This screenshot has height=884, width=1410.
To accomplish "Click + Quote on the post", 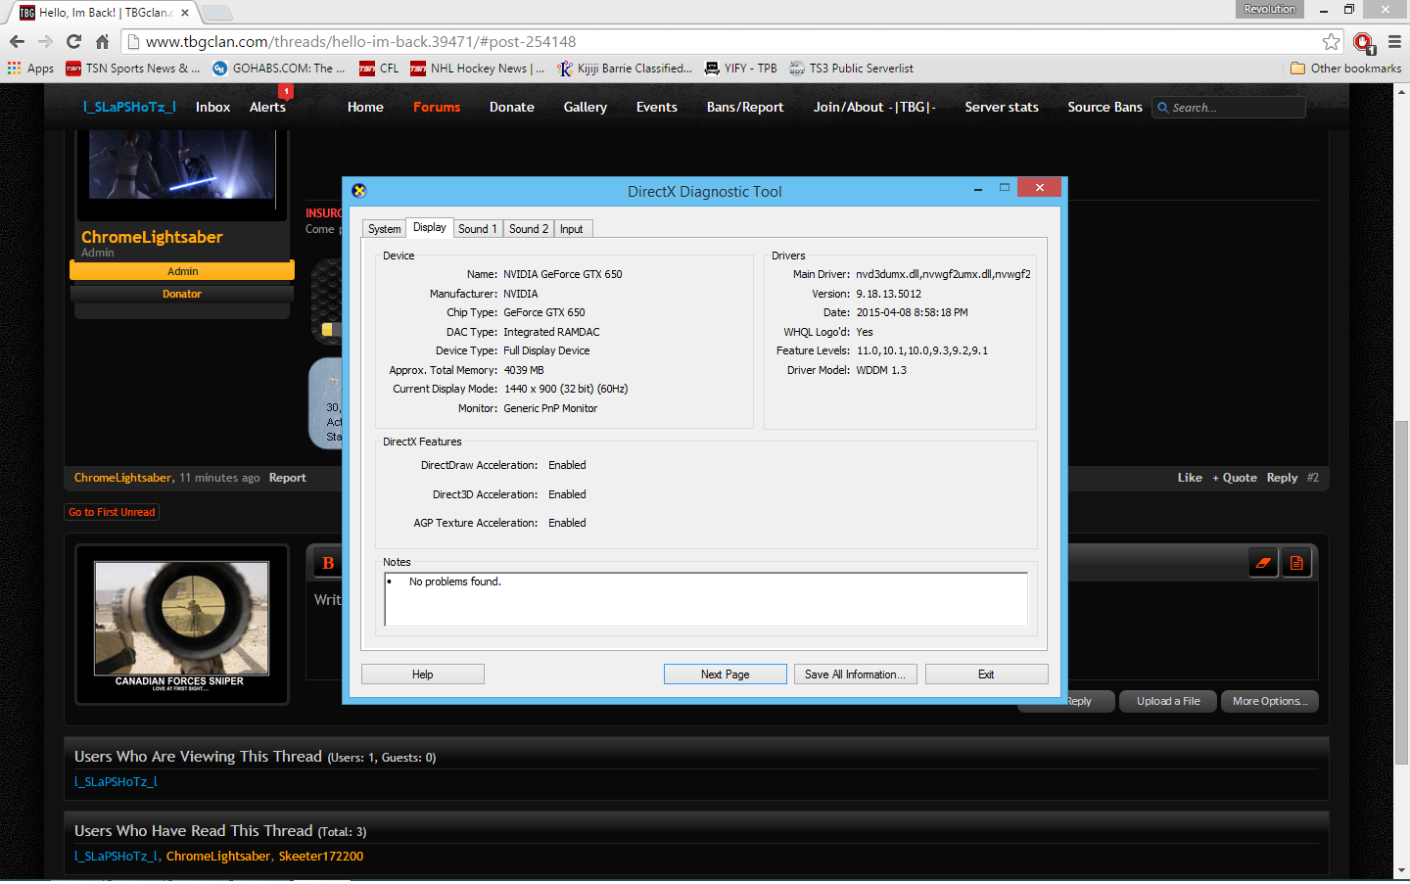I will pyautogui.click(x=1235, y=478).
